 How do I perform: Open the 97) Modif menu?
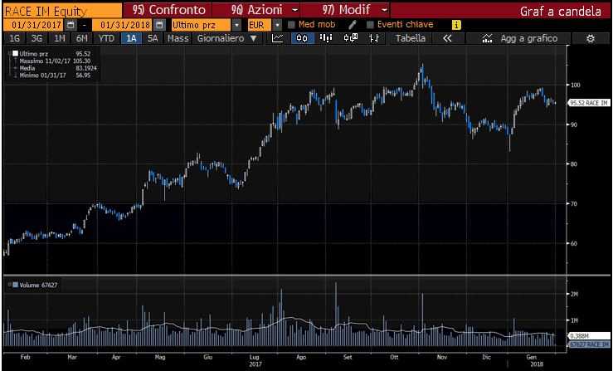[x=346, y=10]
